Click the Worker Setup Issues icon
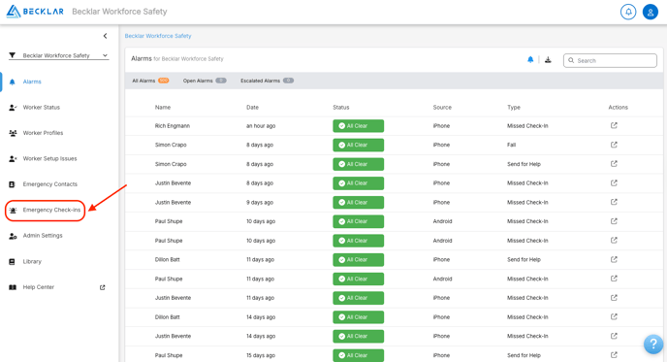The width and height of the screenshot is (667, 362). click(13, 159)
